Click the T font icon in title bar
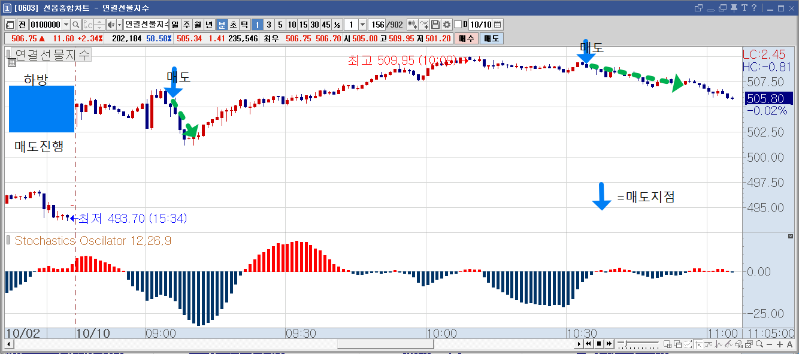The height and width of the screenshot is (354, 799). point(744,8)
